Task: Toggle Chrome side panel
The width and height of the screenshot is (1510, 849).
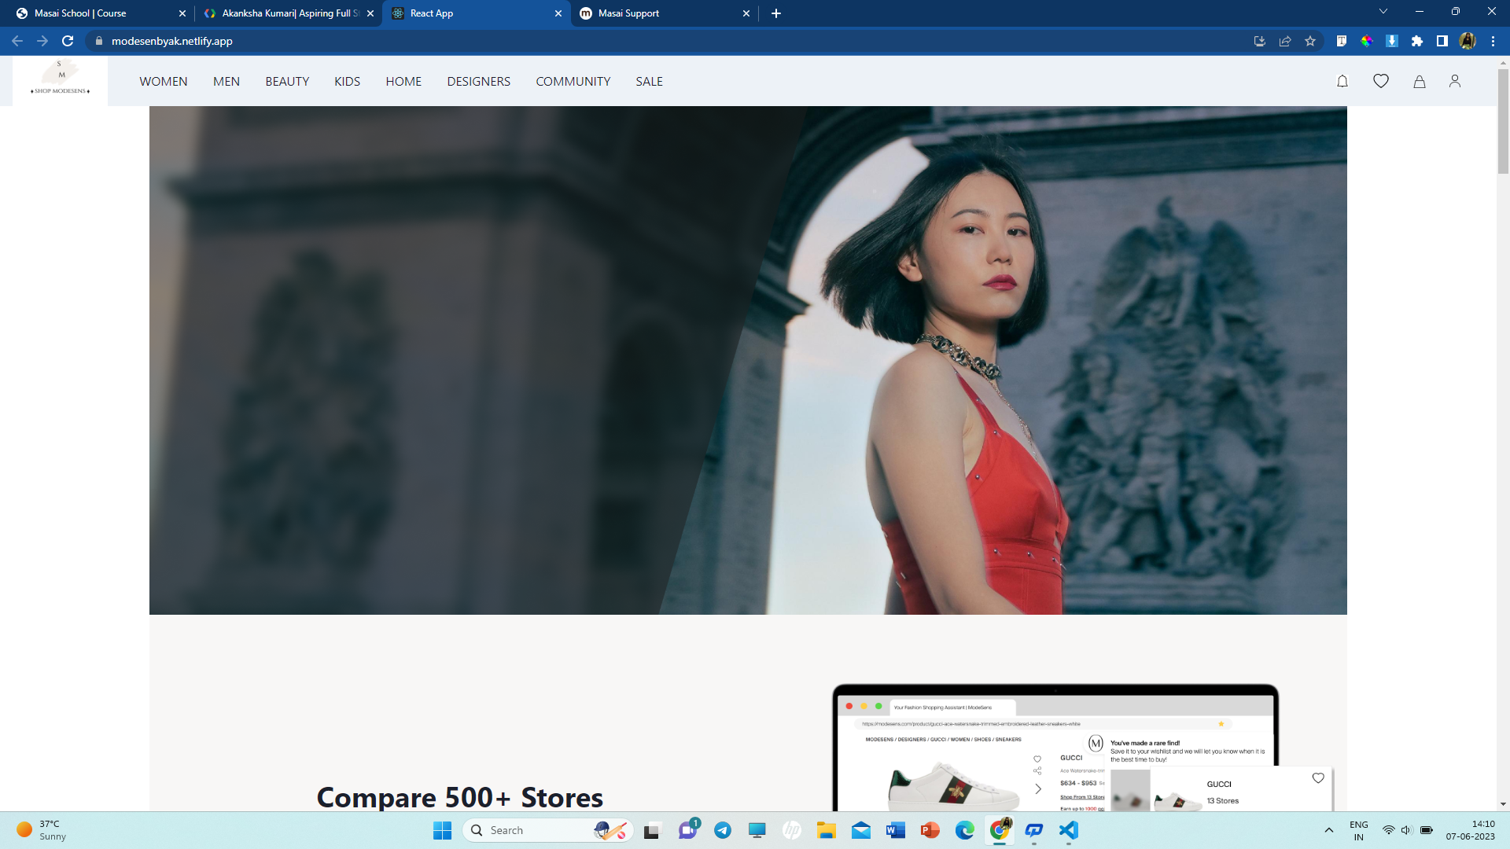Action: click(1442, 41)
